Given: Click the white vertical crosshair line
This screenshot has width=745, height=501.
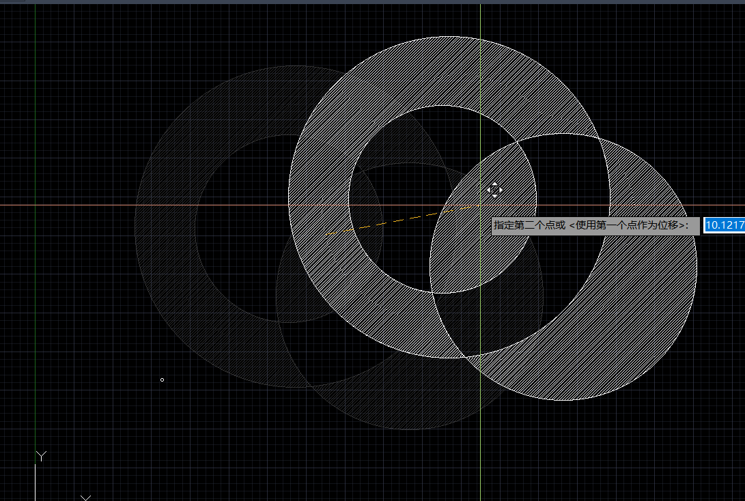Looking at the screenshot, I should [x=481, y=68].
